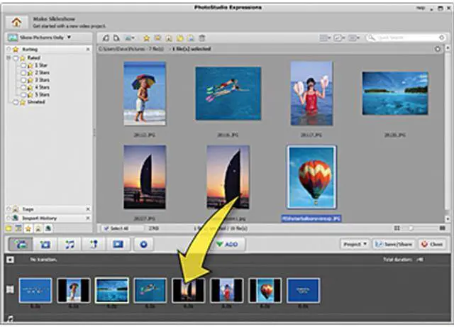Click large thumbnails icon right of size slider
Viewport: 454px width, 327px height.
pos(442,228)
